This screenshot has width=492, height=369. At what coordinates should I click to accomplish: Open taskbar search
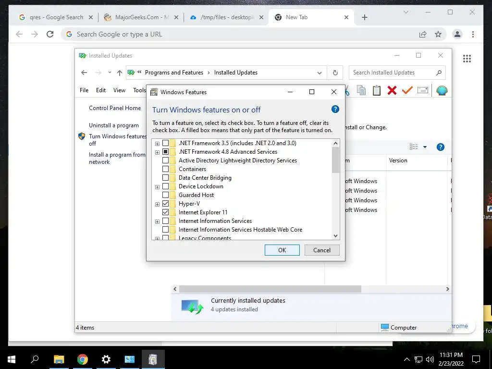35,359
